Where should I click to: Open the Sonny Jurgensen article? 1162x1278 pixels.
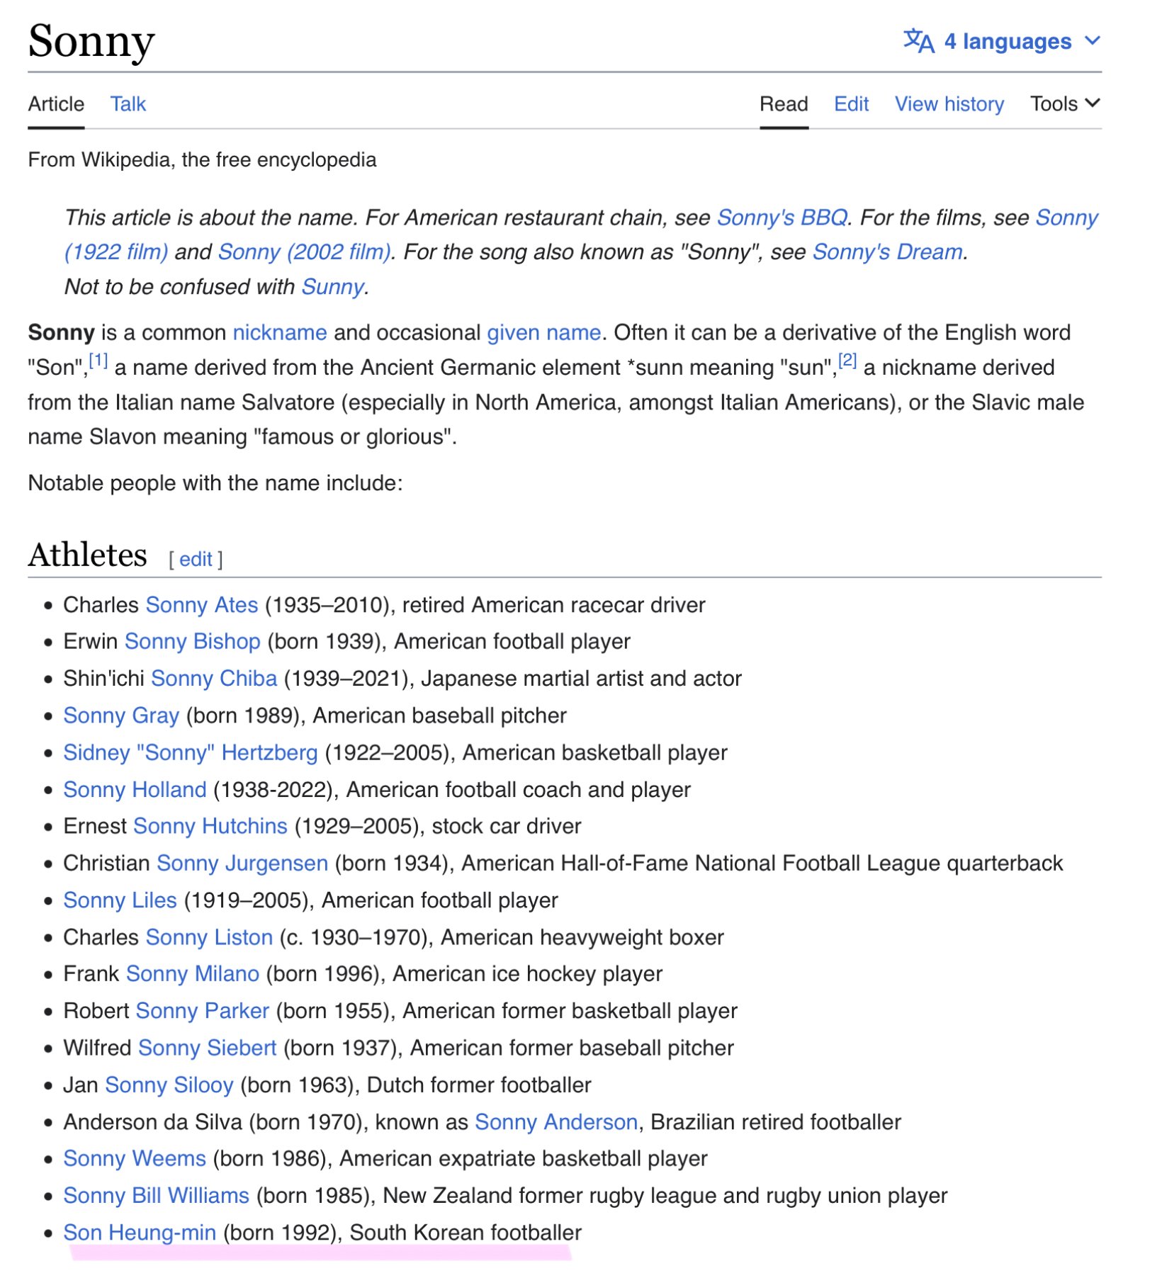pyautogui.click(x=242, y=863)
